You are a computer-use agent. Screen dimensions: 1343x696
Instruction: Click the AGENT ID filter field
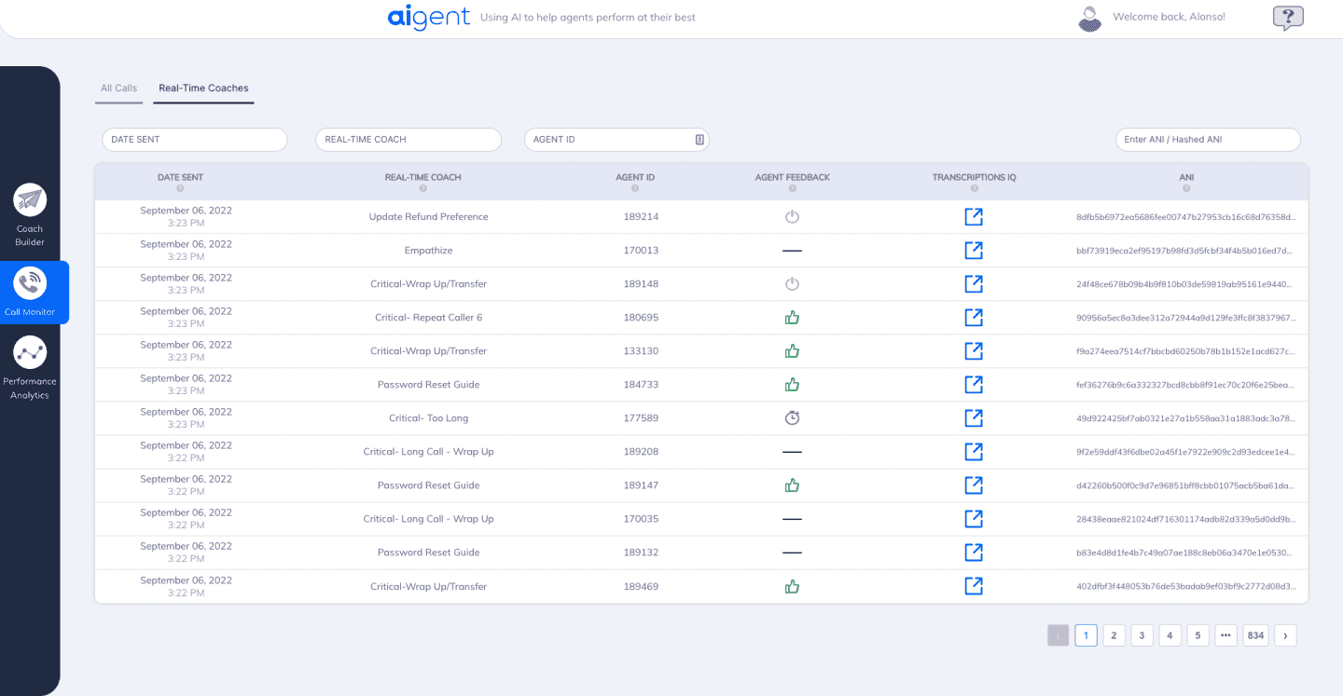(616, 140)
